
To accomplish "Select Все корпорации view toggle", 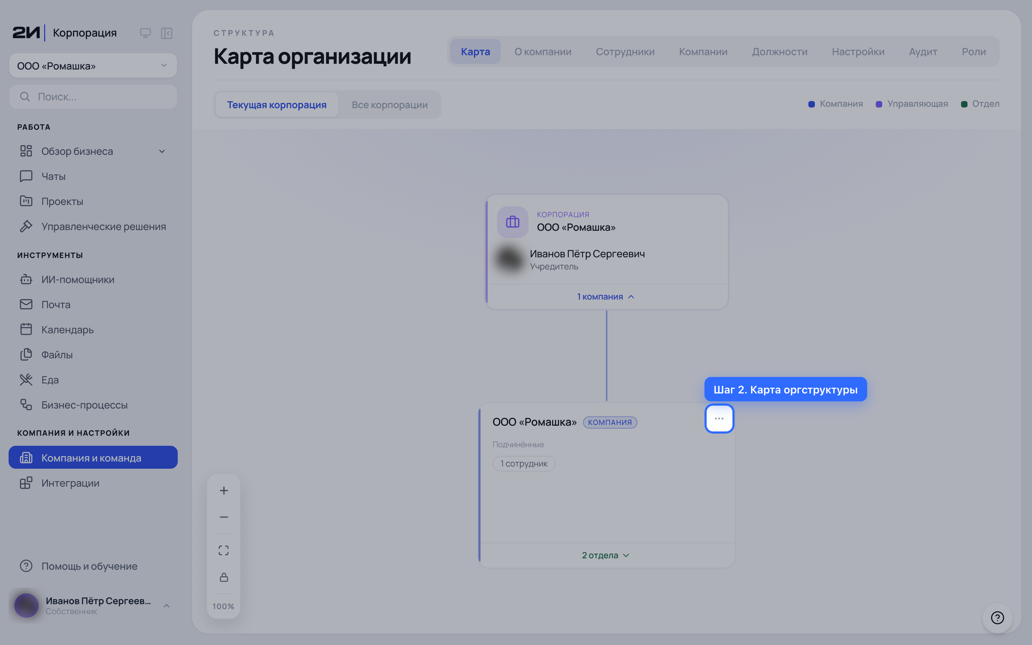I will pos(390,105).
